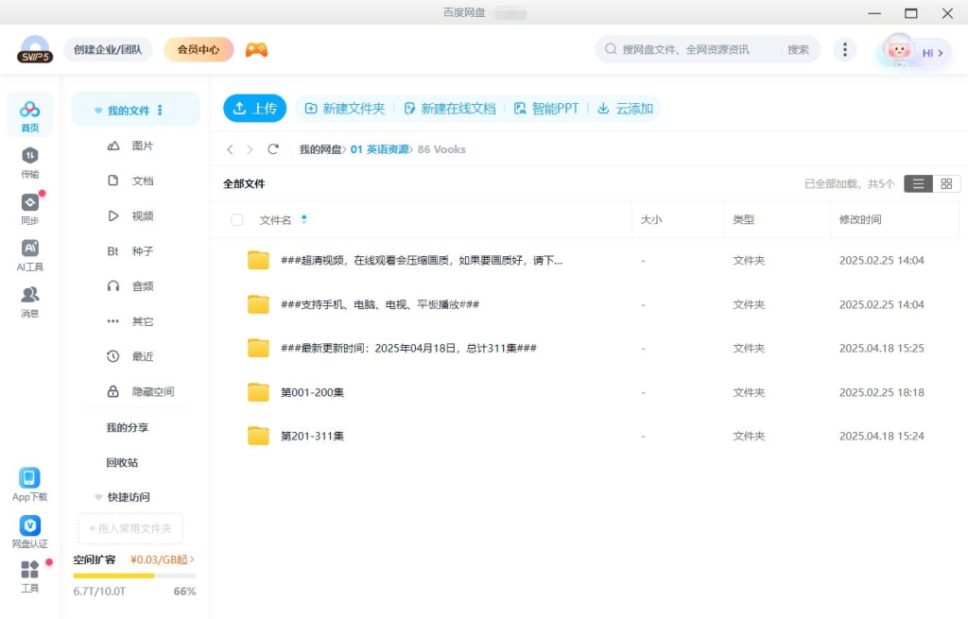The width and height of the screenshot is (968, 619).
Task: Open the 工具 tools grid icon
Action: pyautogui.click(x=30, y=570)
